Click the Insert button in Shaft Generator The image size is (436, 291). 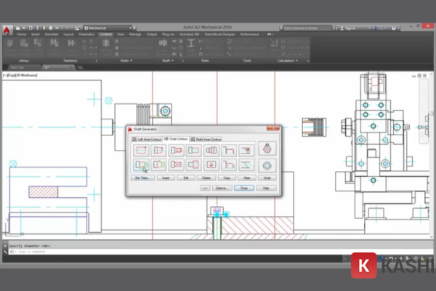point(166,178)
